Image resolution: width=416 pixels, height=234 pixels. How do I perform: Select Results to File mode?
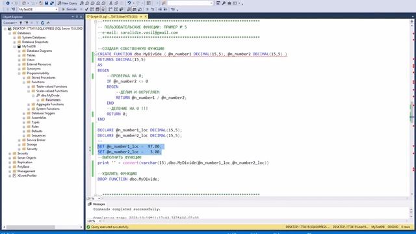coord(140,9)
